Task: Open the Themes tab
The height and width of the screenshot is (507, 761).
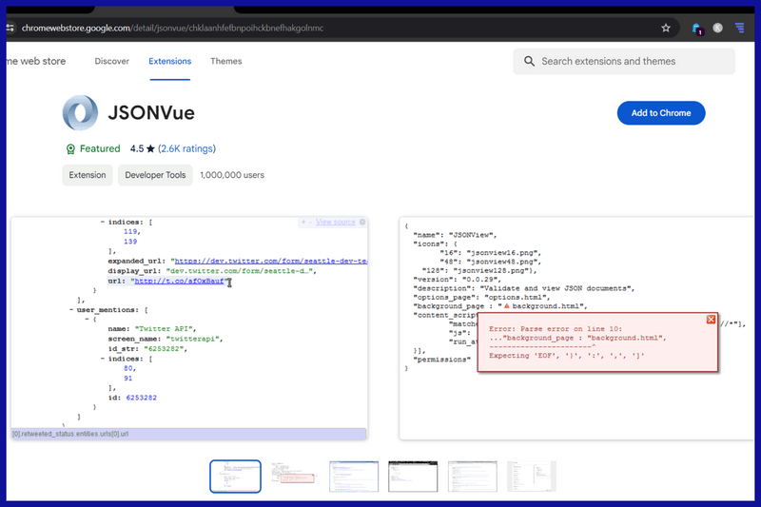Action: click(x=225, y=62)
